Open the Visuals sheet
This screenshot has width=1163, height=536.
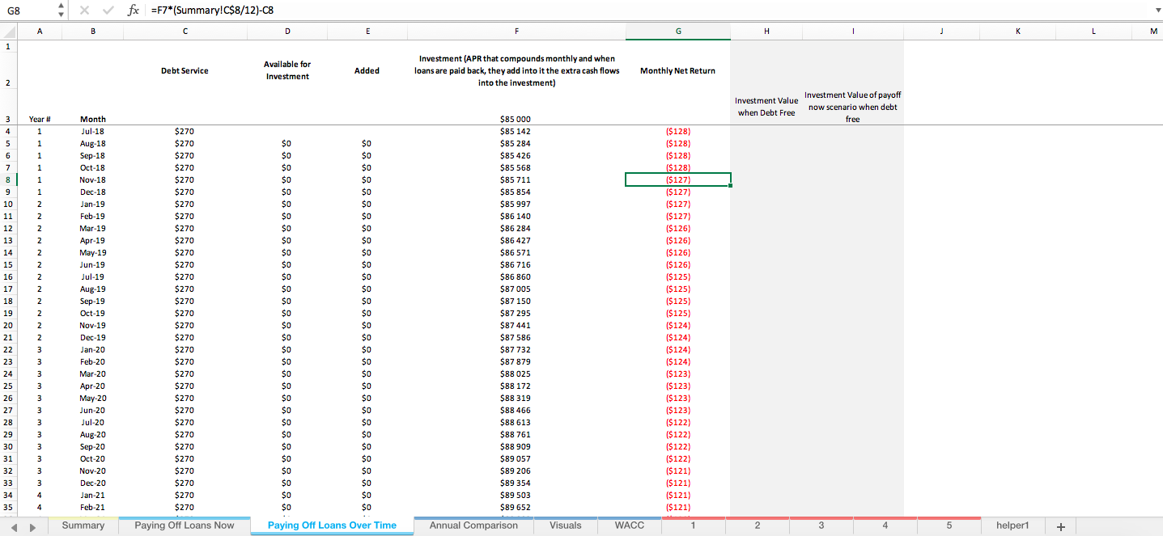click(565, 525)
